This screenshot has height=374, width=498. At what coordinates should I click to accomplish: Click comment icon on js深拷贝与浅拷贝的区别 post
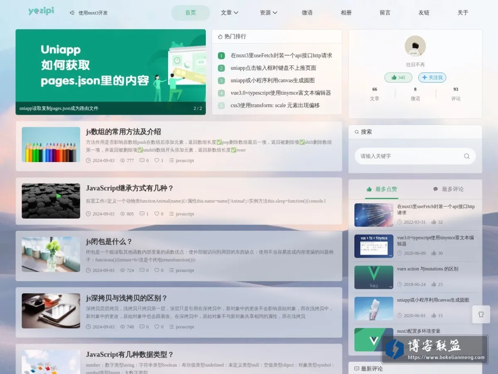142,327
